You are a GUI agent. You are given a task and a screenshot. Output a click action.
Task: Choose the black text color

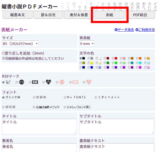(81, 58)
